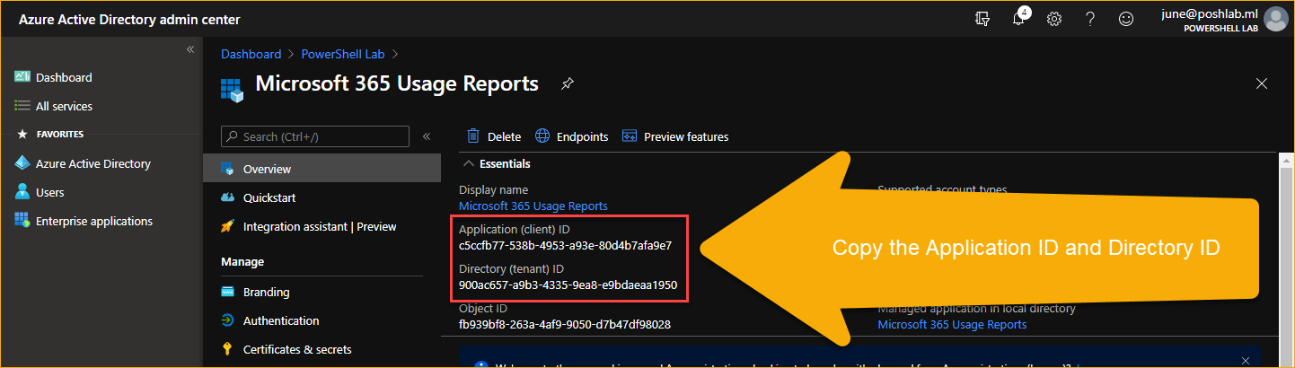Open portal settings gear
Viewport: 1295px width, 368px height.
[x=1054, y=19]
